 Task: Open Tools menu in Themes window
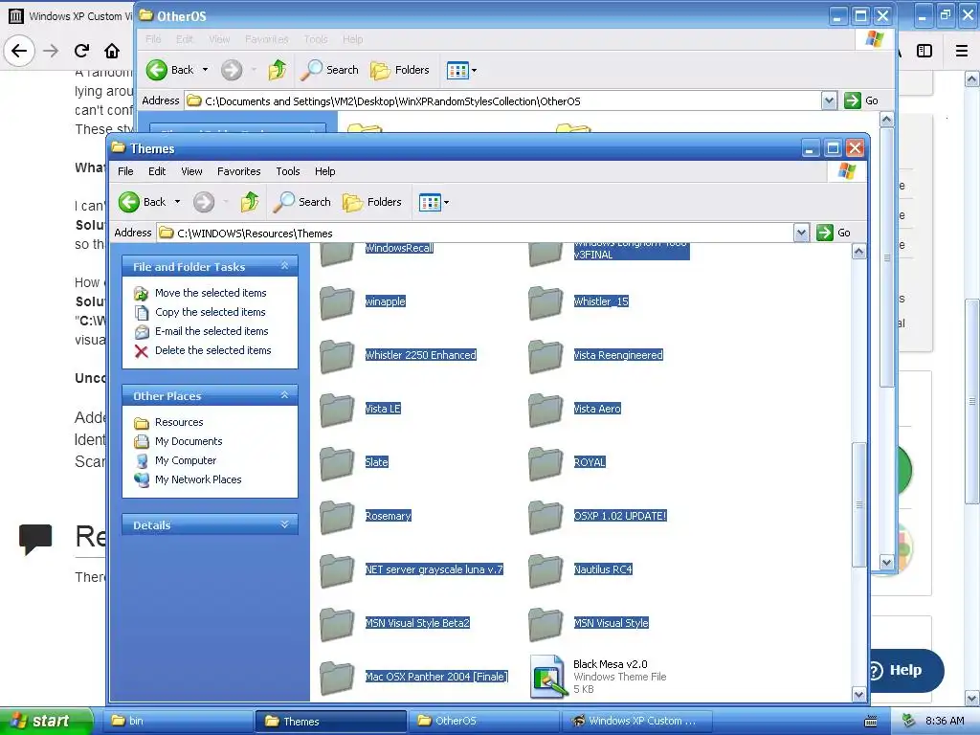pos(287,171)
